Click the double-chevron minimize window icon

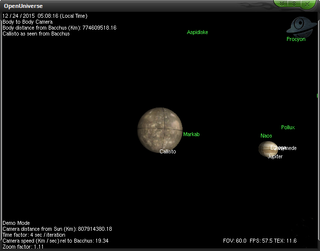pyautogui.click(x=282, y=4)
